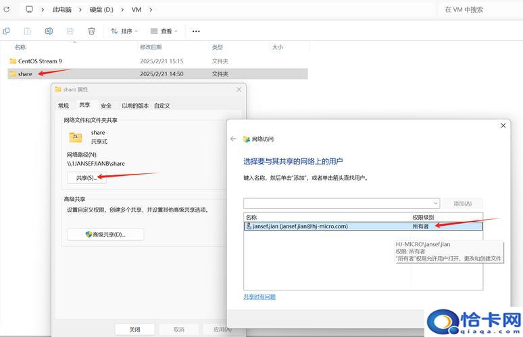Click the refresh icon in address bar
523x337 pixels.
pyautogui.click(x=5, y=9)
